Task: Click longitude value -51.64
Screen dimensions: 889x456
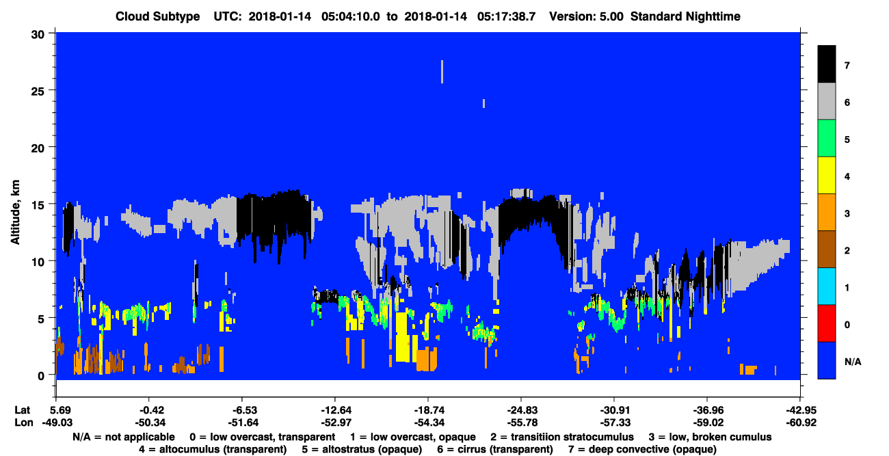Action: coord(241,423)
